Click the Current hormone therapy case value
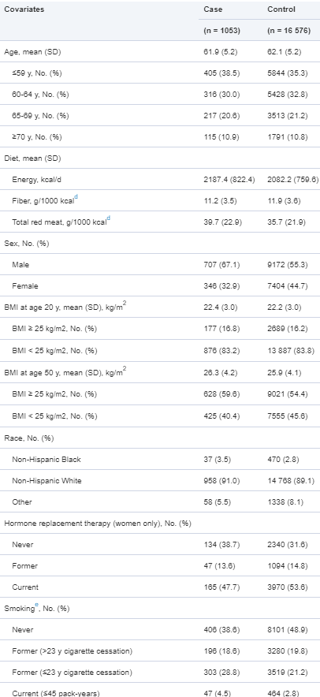Image resolution: width=320 pixels, height=697 pixels. 221,587
